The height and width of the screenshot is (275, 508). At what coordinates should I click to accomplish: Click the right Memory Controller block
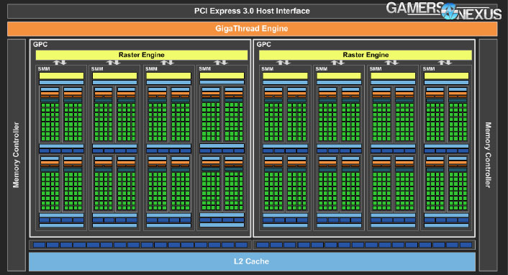pyautogui.click(x=488, y=155)
